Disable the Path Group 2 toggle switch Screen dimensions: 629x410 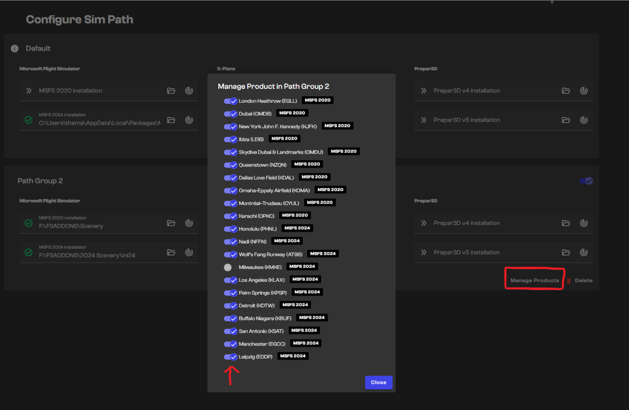click(586, 181)
